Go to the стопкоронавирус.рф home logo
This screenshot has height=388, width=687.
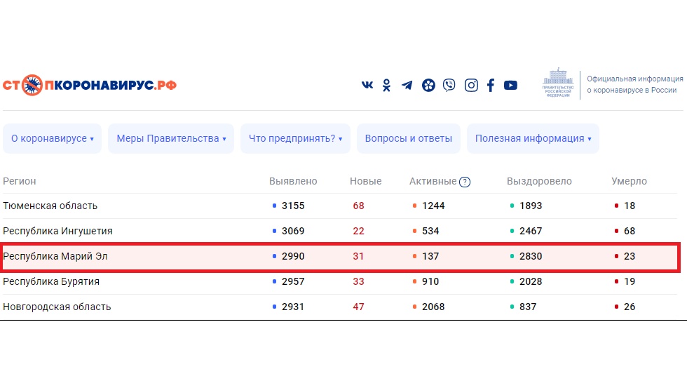[89, 86]
